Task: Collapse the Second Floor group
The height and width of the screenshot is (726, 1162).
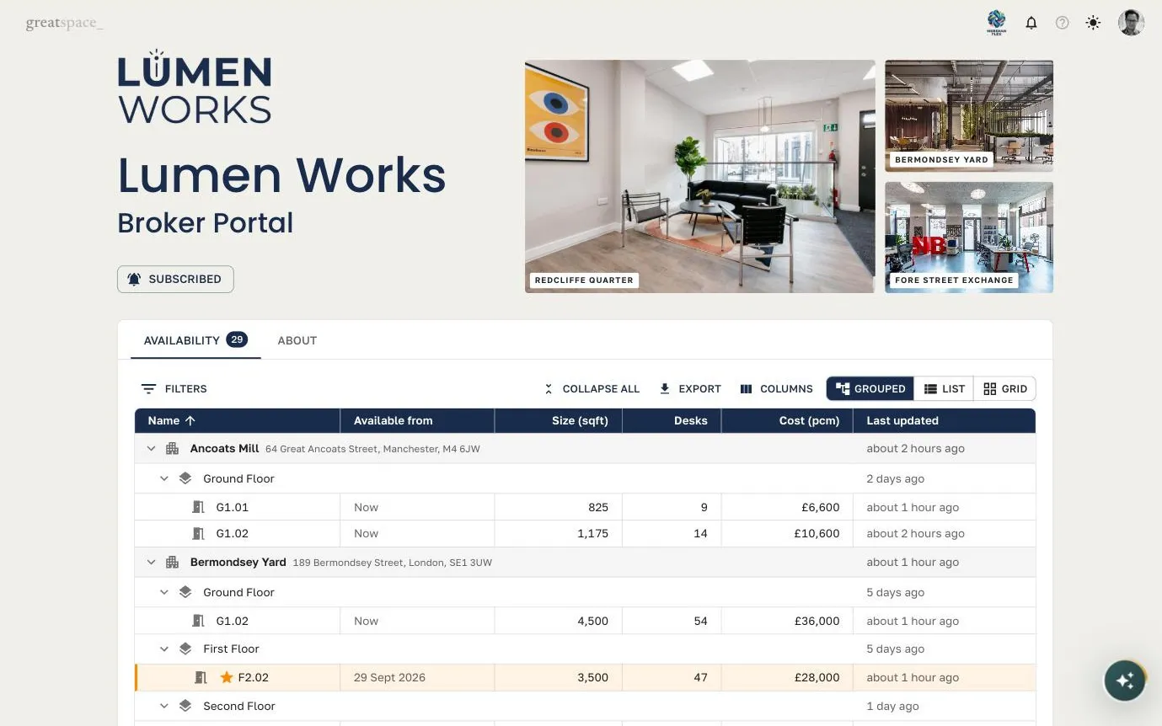Action: [x=164, y=706]
